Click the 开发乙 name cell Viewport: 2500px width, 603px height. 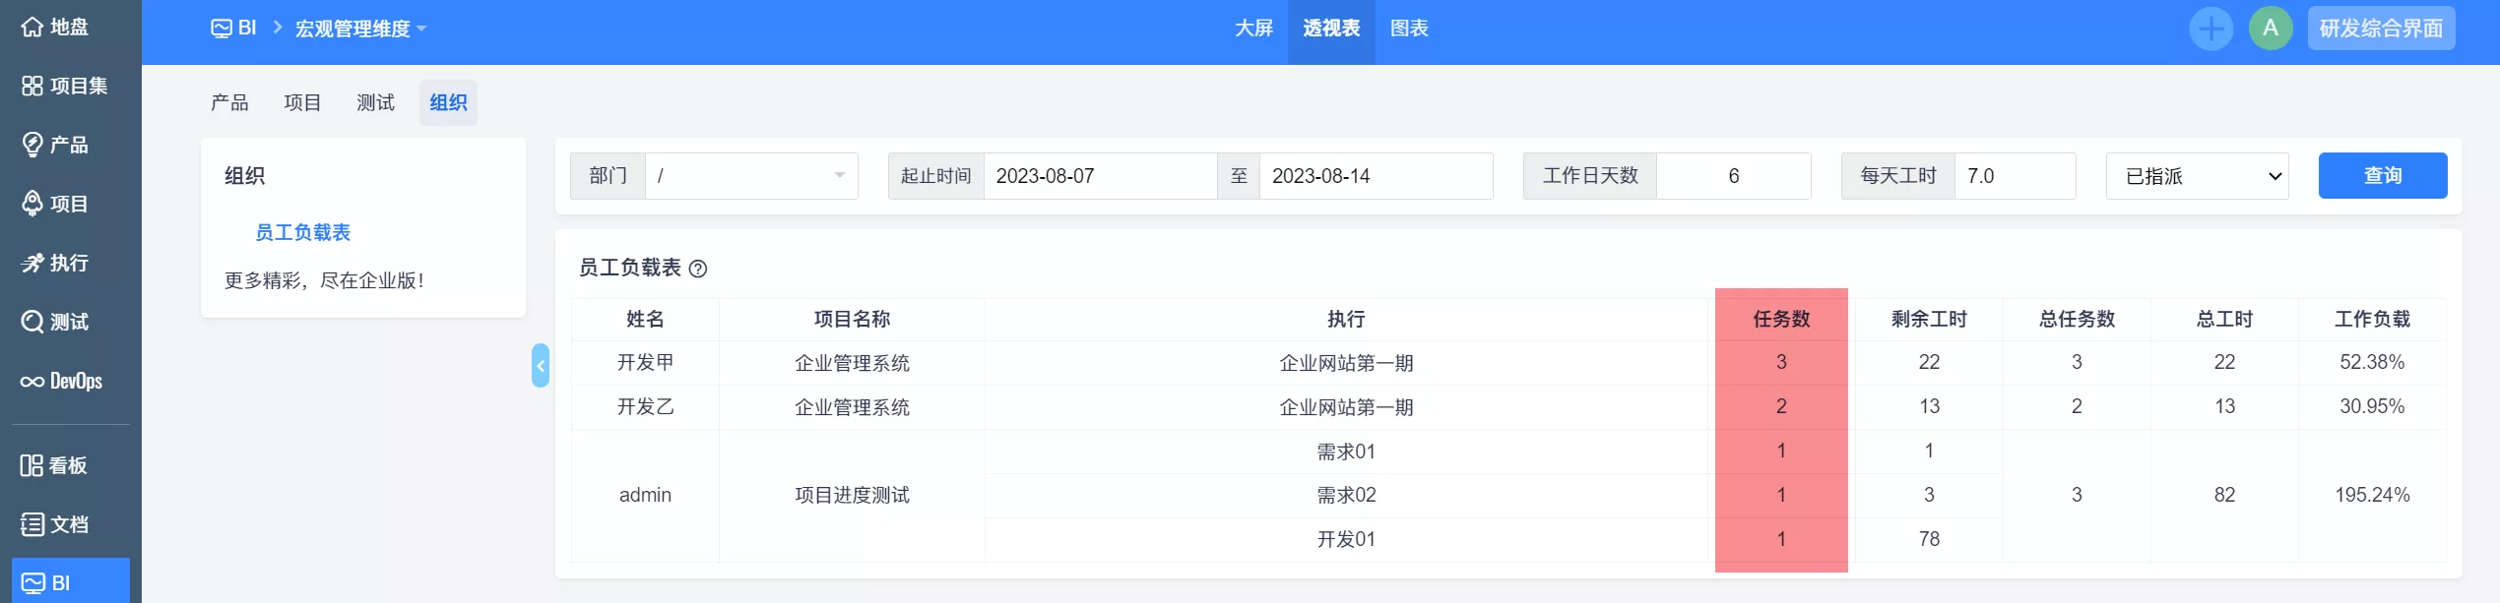[x=645, y=407]
